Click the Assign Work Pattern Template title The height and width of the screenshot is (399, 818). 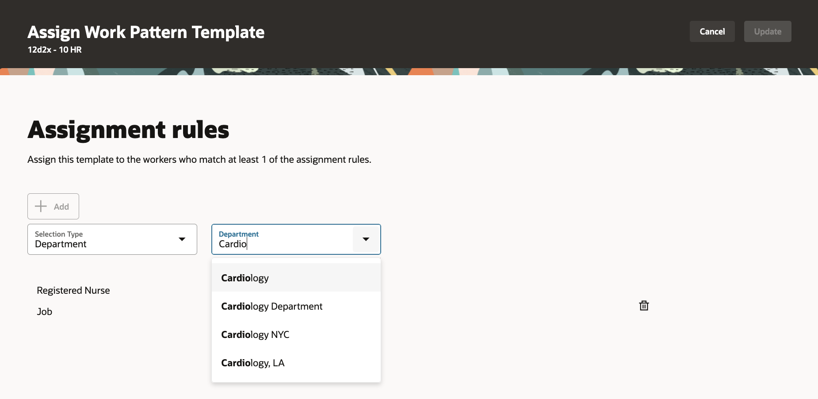146,32
